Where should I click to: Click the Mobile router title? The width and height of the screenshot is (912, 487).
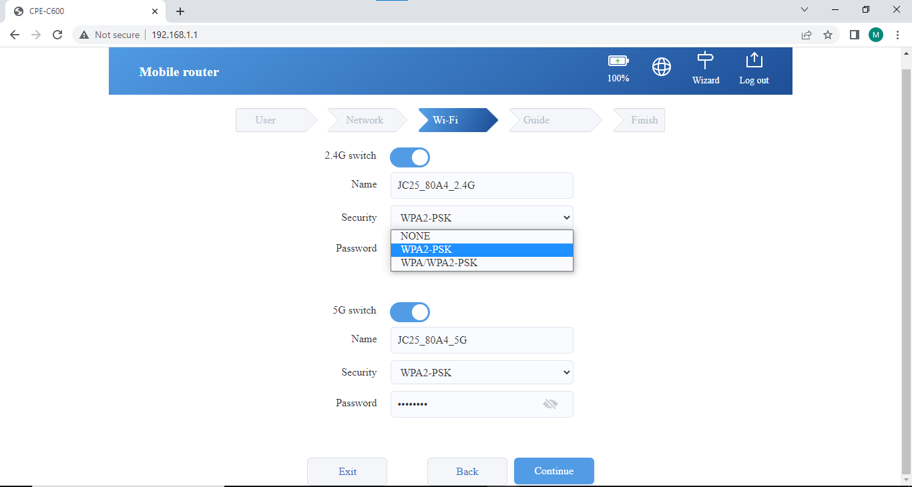pos(179,72)
